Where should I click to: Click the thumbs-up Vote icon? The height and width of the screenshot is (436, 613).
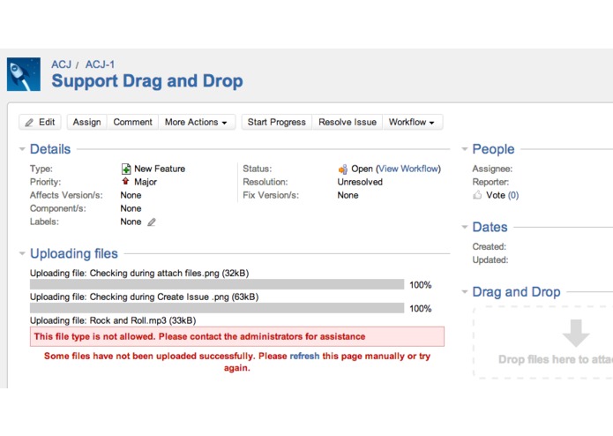click(477, 194)
